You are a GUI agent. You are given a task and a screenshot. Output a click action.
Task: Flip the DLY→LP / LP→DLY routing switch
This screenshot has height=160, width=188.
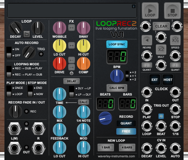tap(72, 92)
